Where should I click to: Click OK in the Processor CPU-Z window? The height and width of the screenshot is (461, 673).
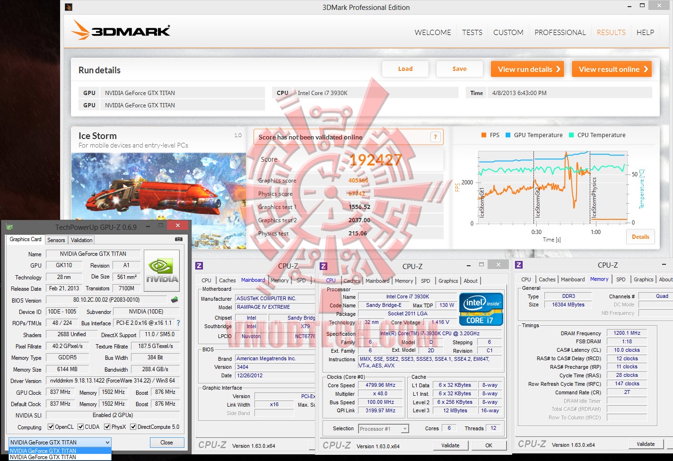pos(489,445)
